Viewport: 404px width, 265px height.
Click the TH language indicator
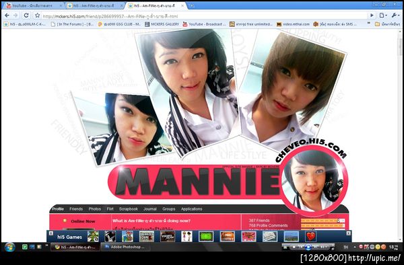345,248
